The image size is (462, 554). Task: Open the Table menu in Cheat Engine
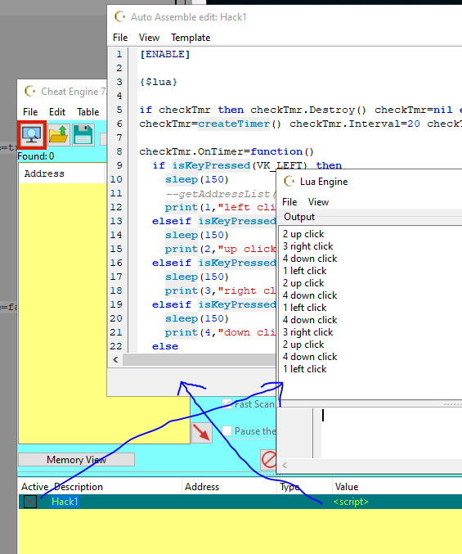click(87, 112)
